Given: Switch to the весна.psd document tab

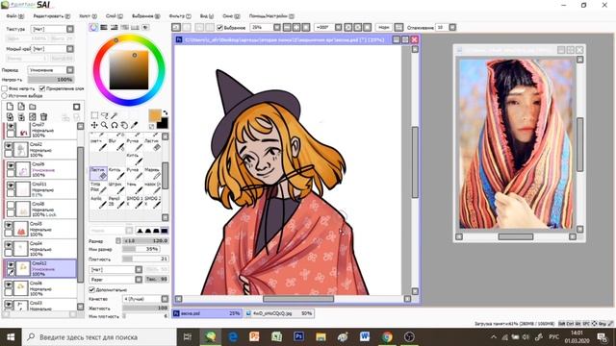Looking at the screenshot, I should tap(207, 313).
